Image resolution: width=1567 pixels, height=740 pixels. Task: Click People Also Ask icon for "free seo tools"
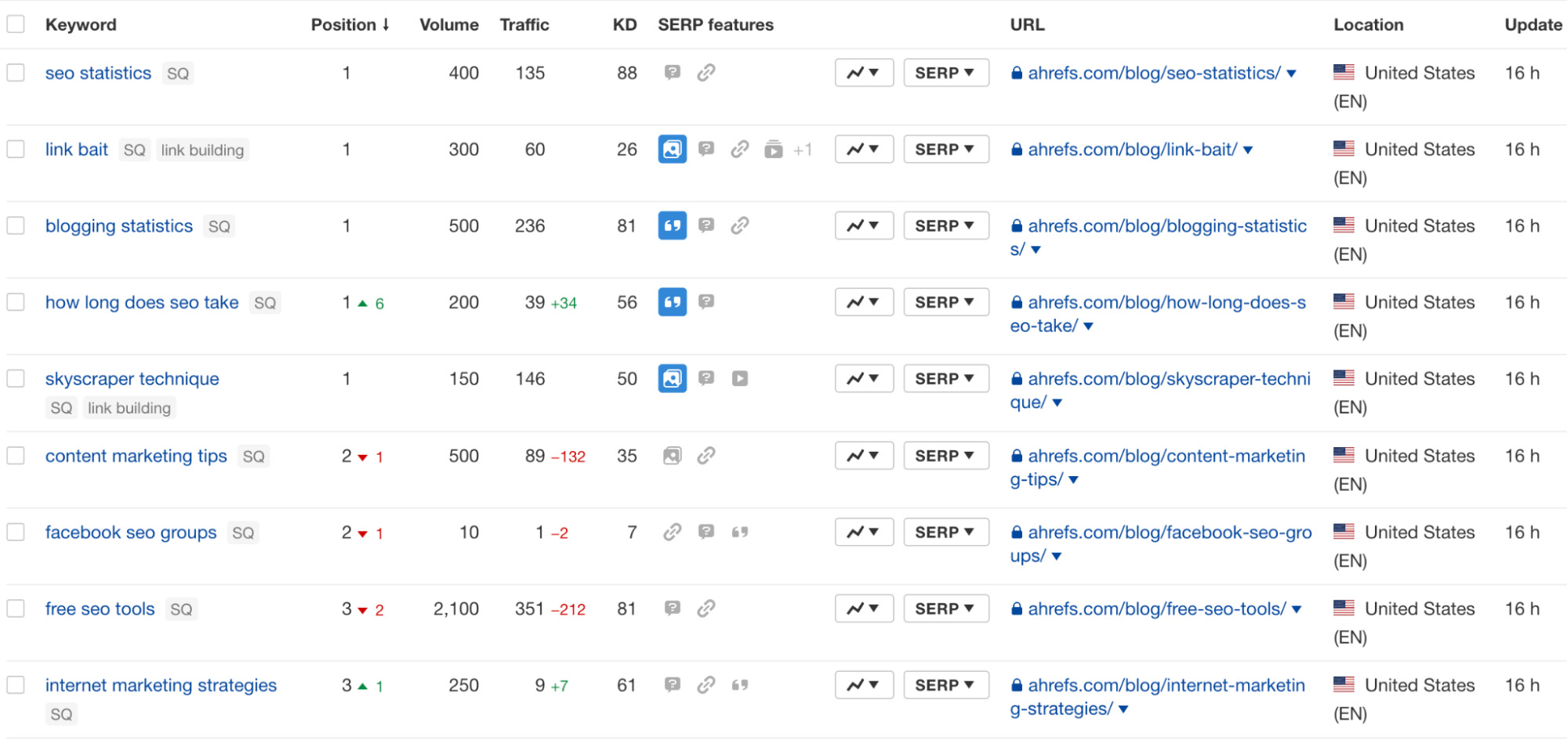pos(672,608)
